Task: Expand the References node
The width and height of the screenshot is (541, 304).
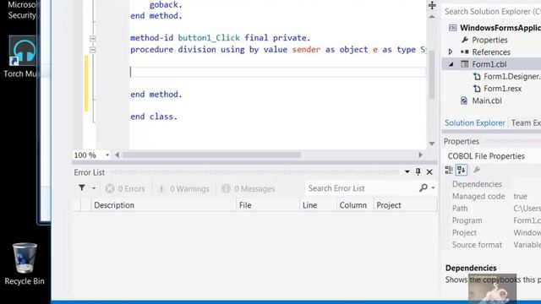Action: tap(451, 52)
